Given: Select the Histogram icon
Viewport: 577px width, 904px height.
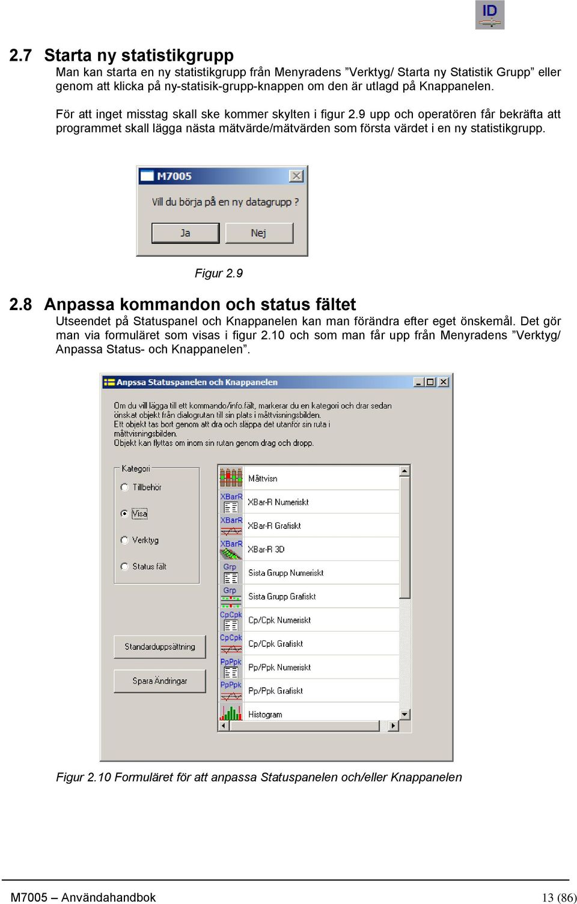Looking at the screenshot, I should 231,713.
